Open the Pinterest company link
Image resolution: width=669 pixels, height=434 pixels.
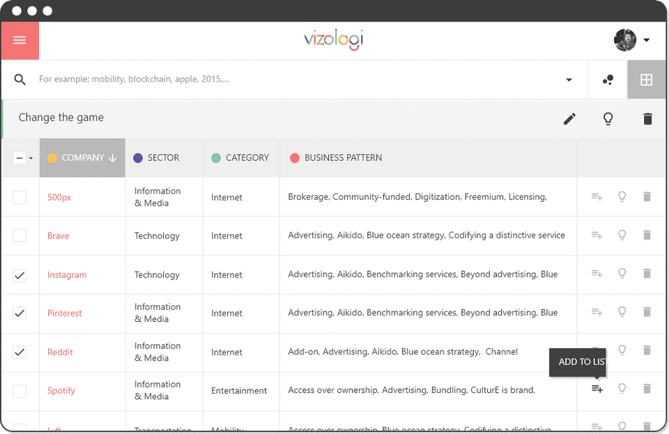65,313
